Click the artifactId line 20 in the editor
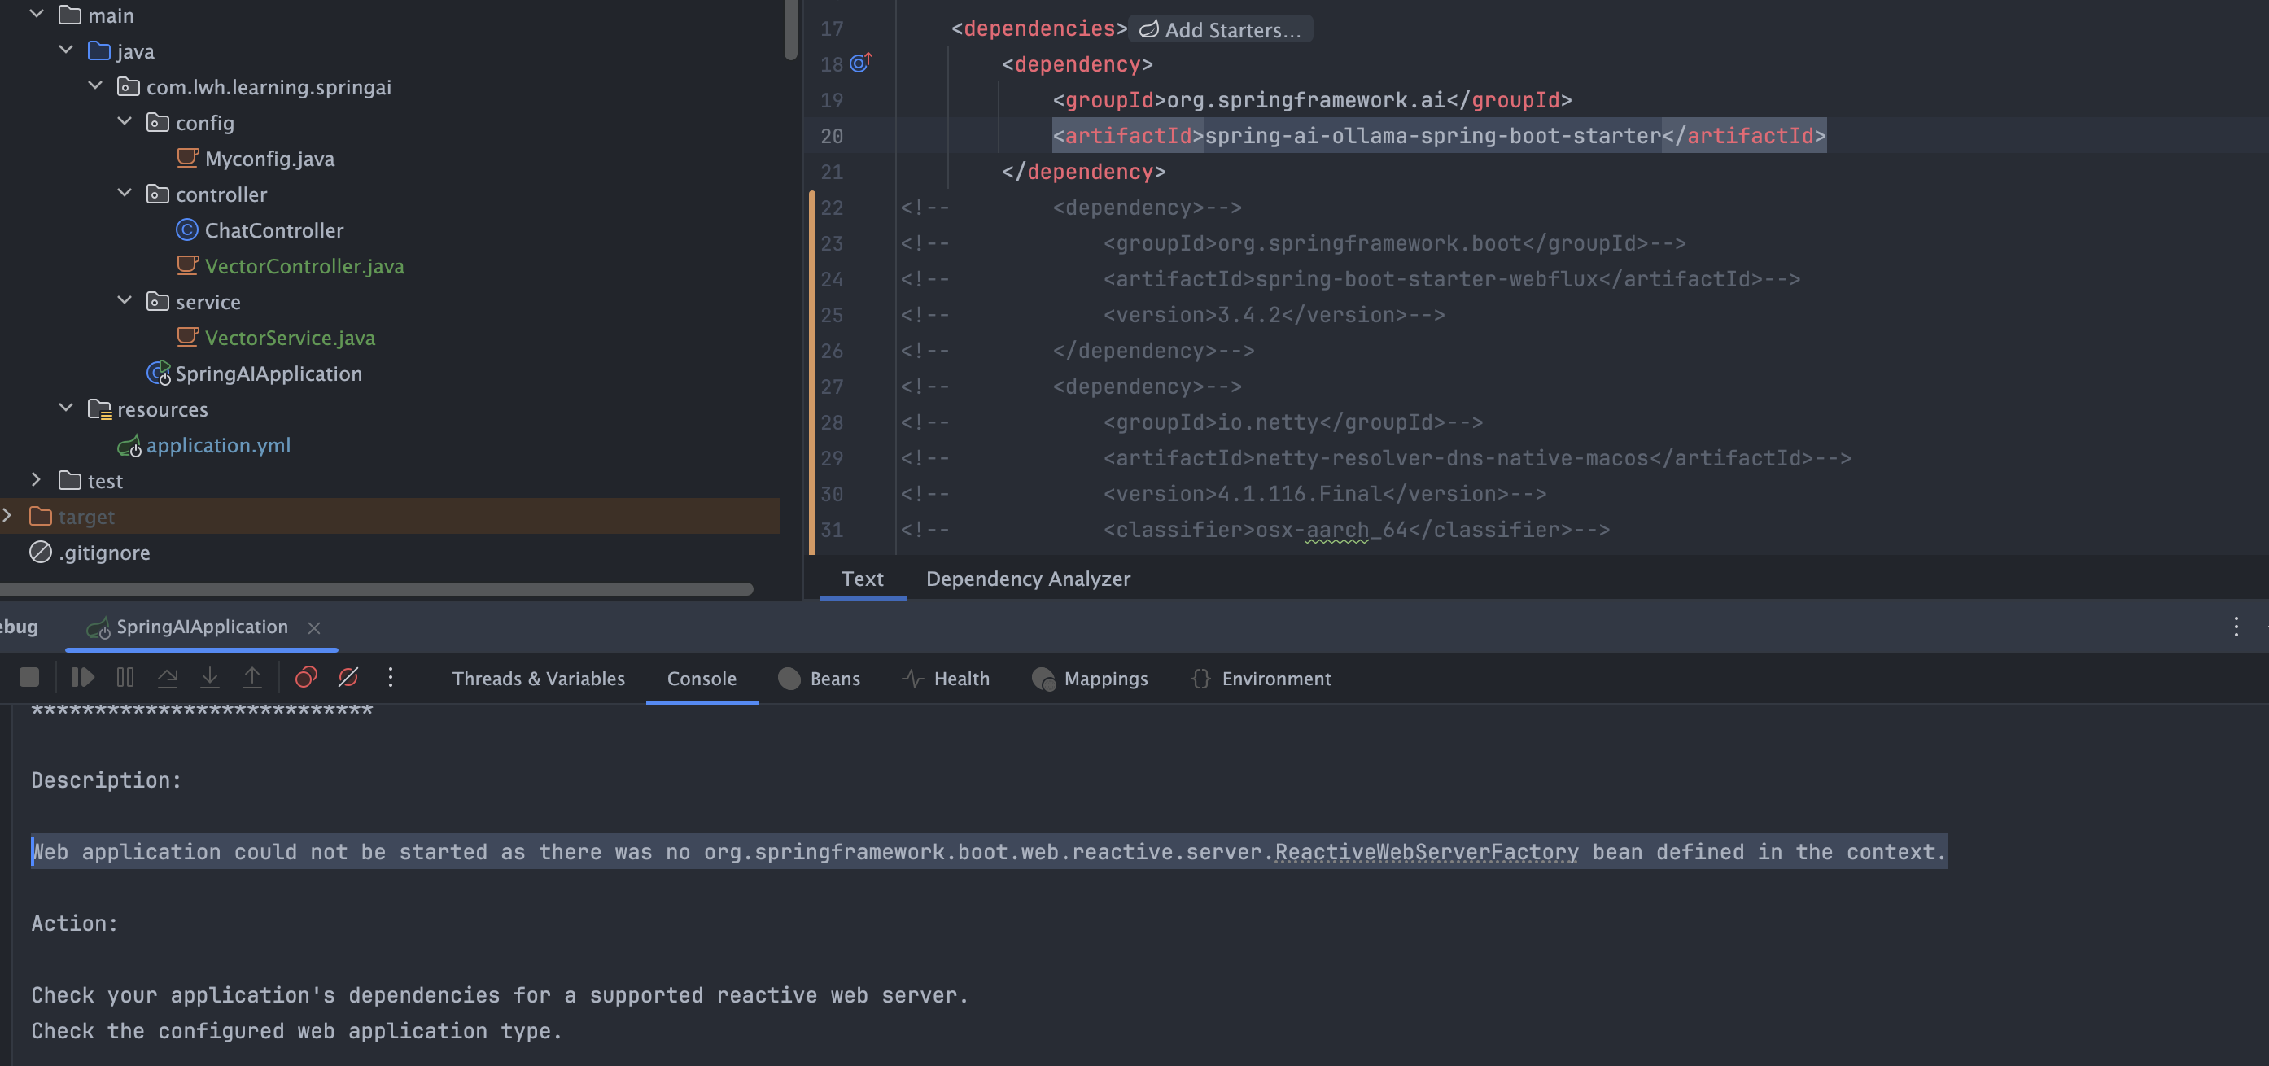Viewport: 2269px width, 1066px height. [x=1439, y=136]
